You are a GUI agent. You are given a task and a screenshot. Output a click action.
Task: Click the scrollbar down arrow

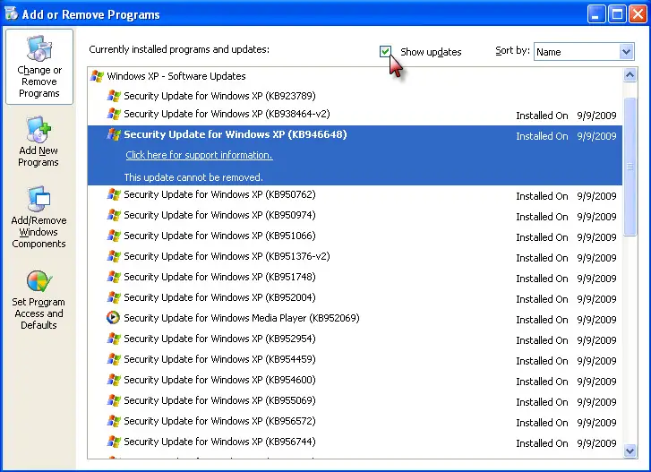630,451
